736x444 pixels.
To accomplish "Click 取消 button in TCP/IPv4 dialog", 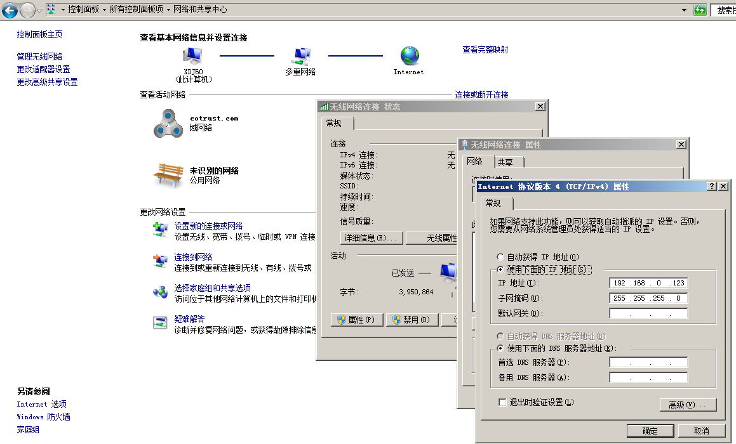I will pyautogui.click(x=701, y=431).
